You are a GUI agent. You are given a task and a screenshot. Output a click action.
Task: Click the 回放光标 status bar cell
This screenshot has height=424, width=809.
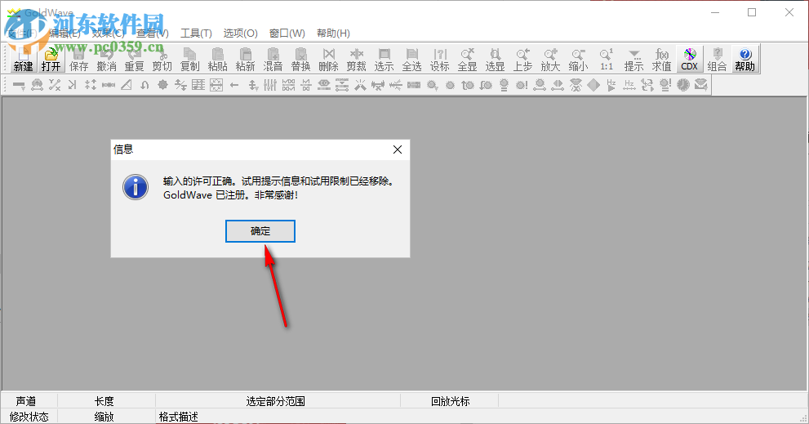pyautogui.click(x=451, y=401)
